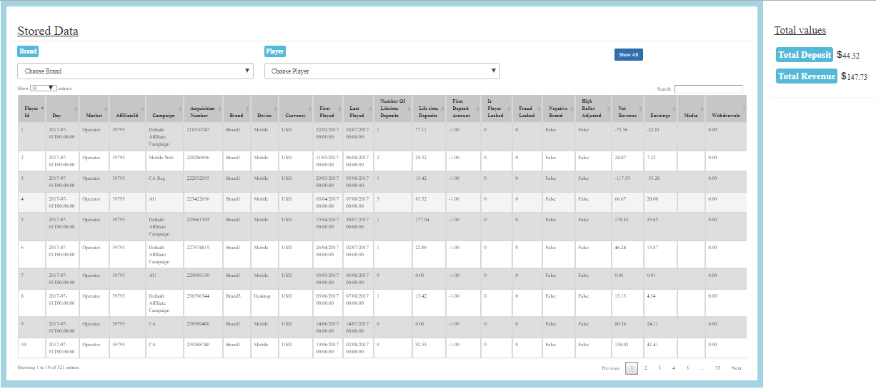Sort table by Player Id column
The height and width of the screenshot is (389, 876).
(31, 111)
